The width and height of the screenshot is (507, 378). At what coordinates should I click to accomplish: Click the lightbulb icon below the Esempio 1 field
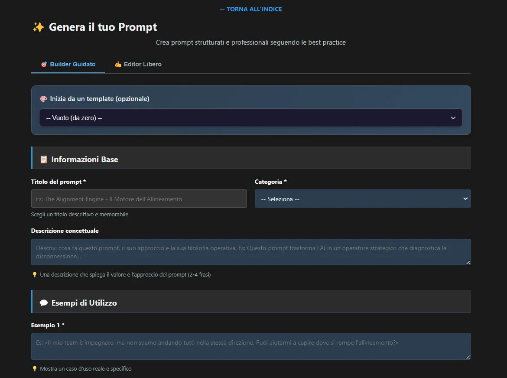point(34,368)
